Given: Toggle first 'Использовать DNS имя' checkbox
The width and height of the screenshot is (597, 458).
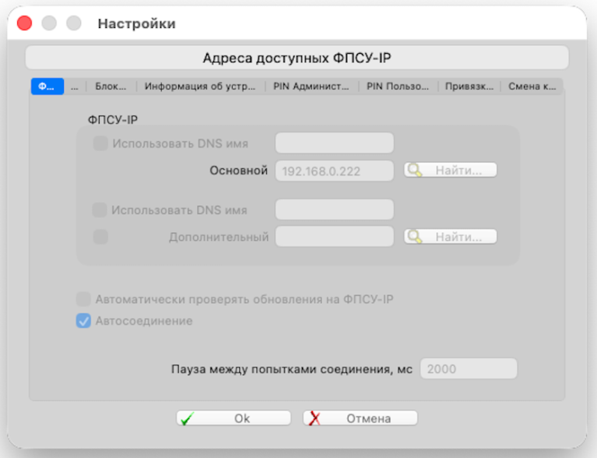Looking at the screenshot, I should (100, 143).
